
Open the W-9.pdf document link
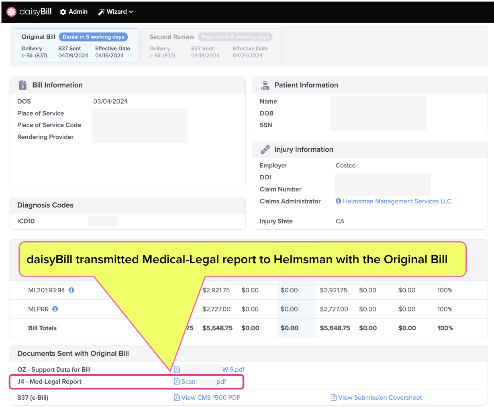click(233, 369)
